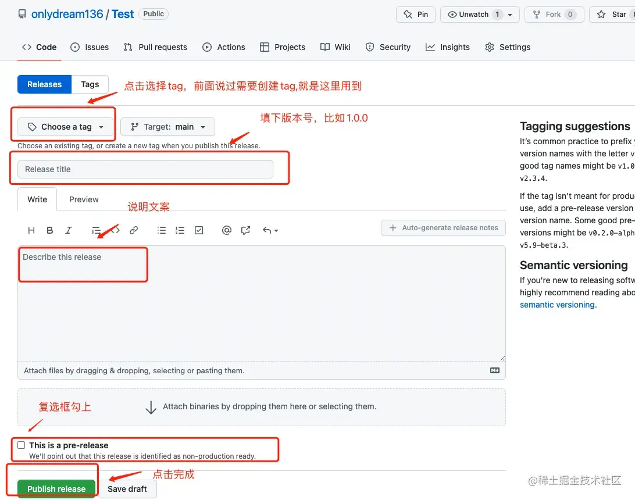Image resolution: width=635 pixels, height=500 pixels.
Task: Insert a cross-reference to issue
Action: pyautogui.click(x=245, y=230)
